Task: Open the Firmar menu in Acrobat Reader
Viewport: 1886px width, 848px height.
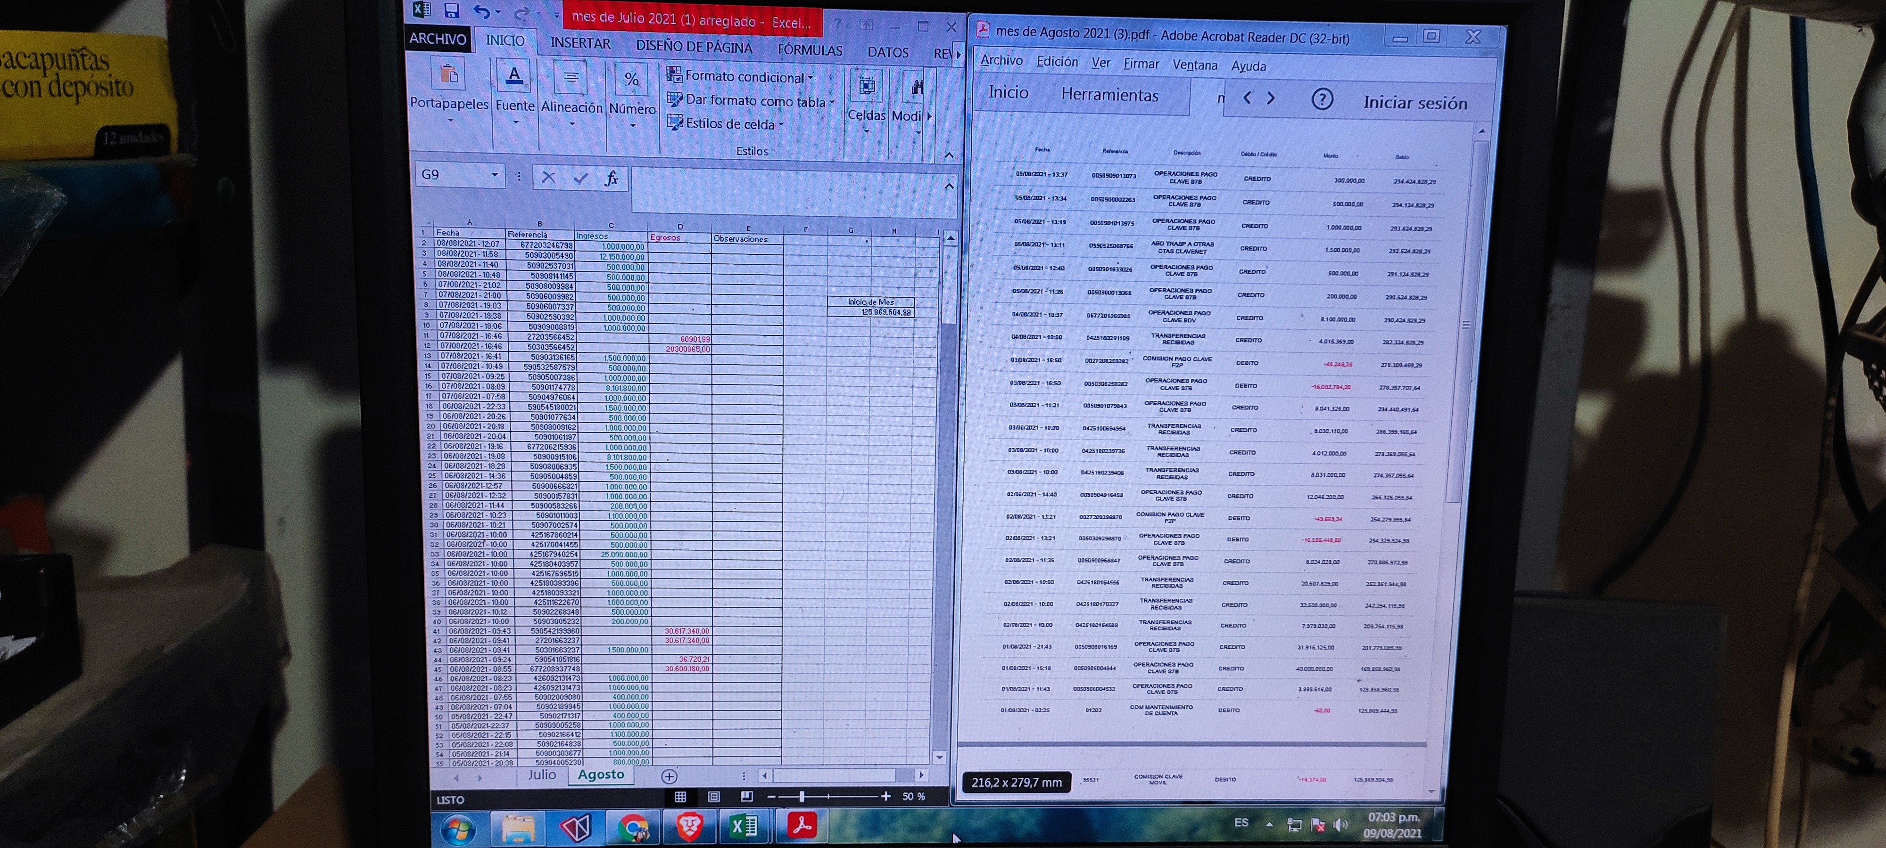Action: (1141, 64)
